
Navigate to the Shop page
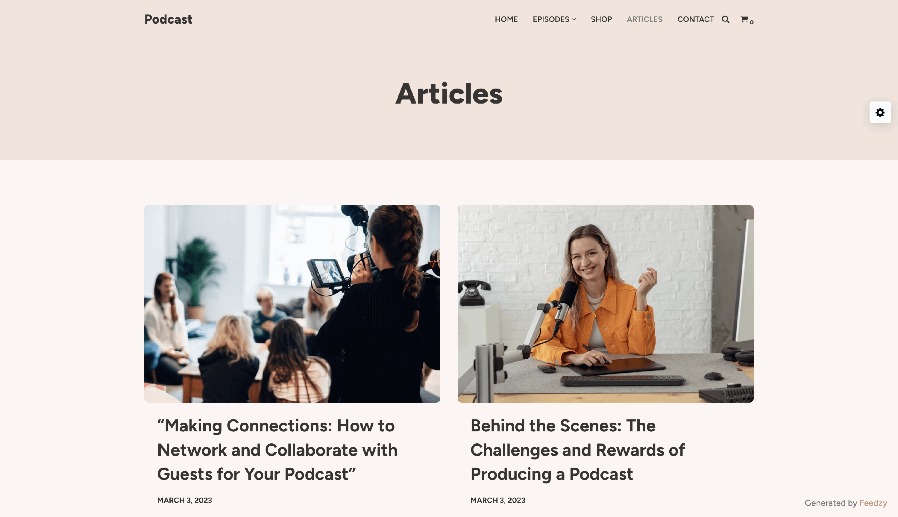coord(601,19)
